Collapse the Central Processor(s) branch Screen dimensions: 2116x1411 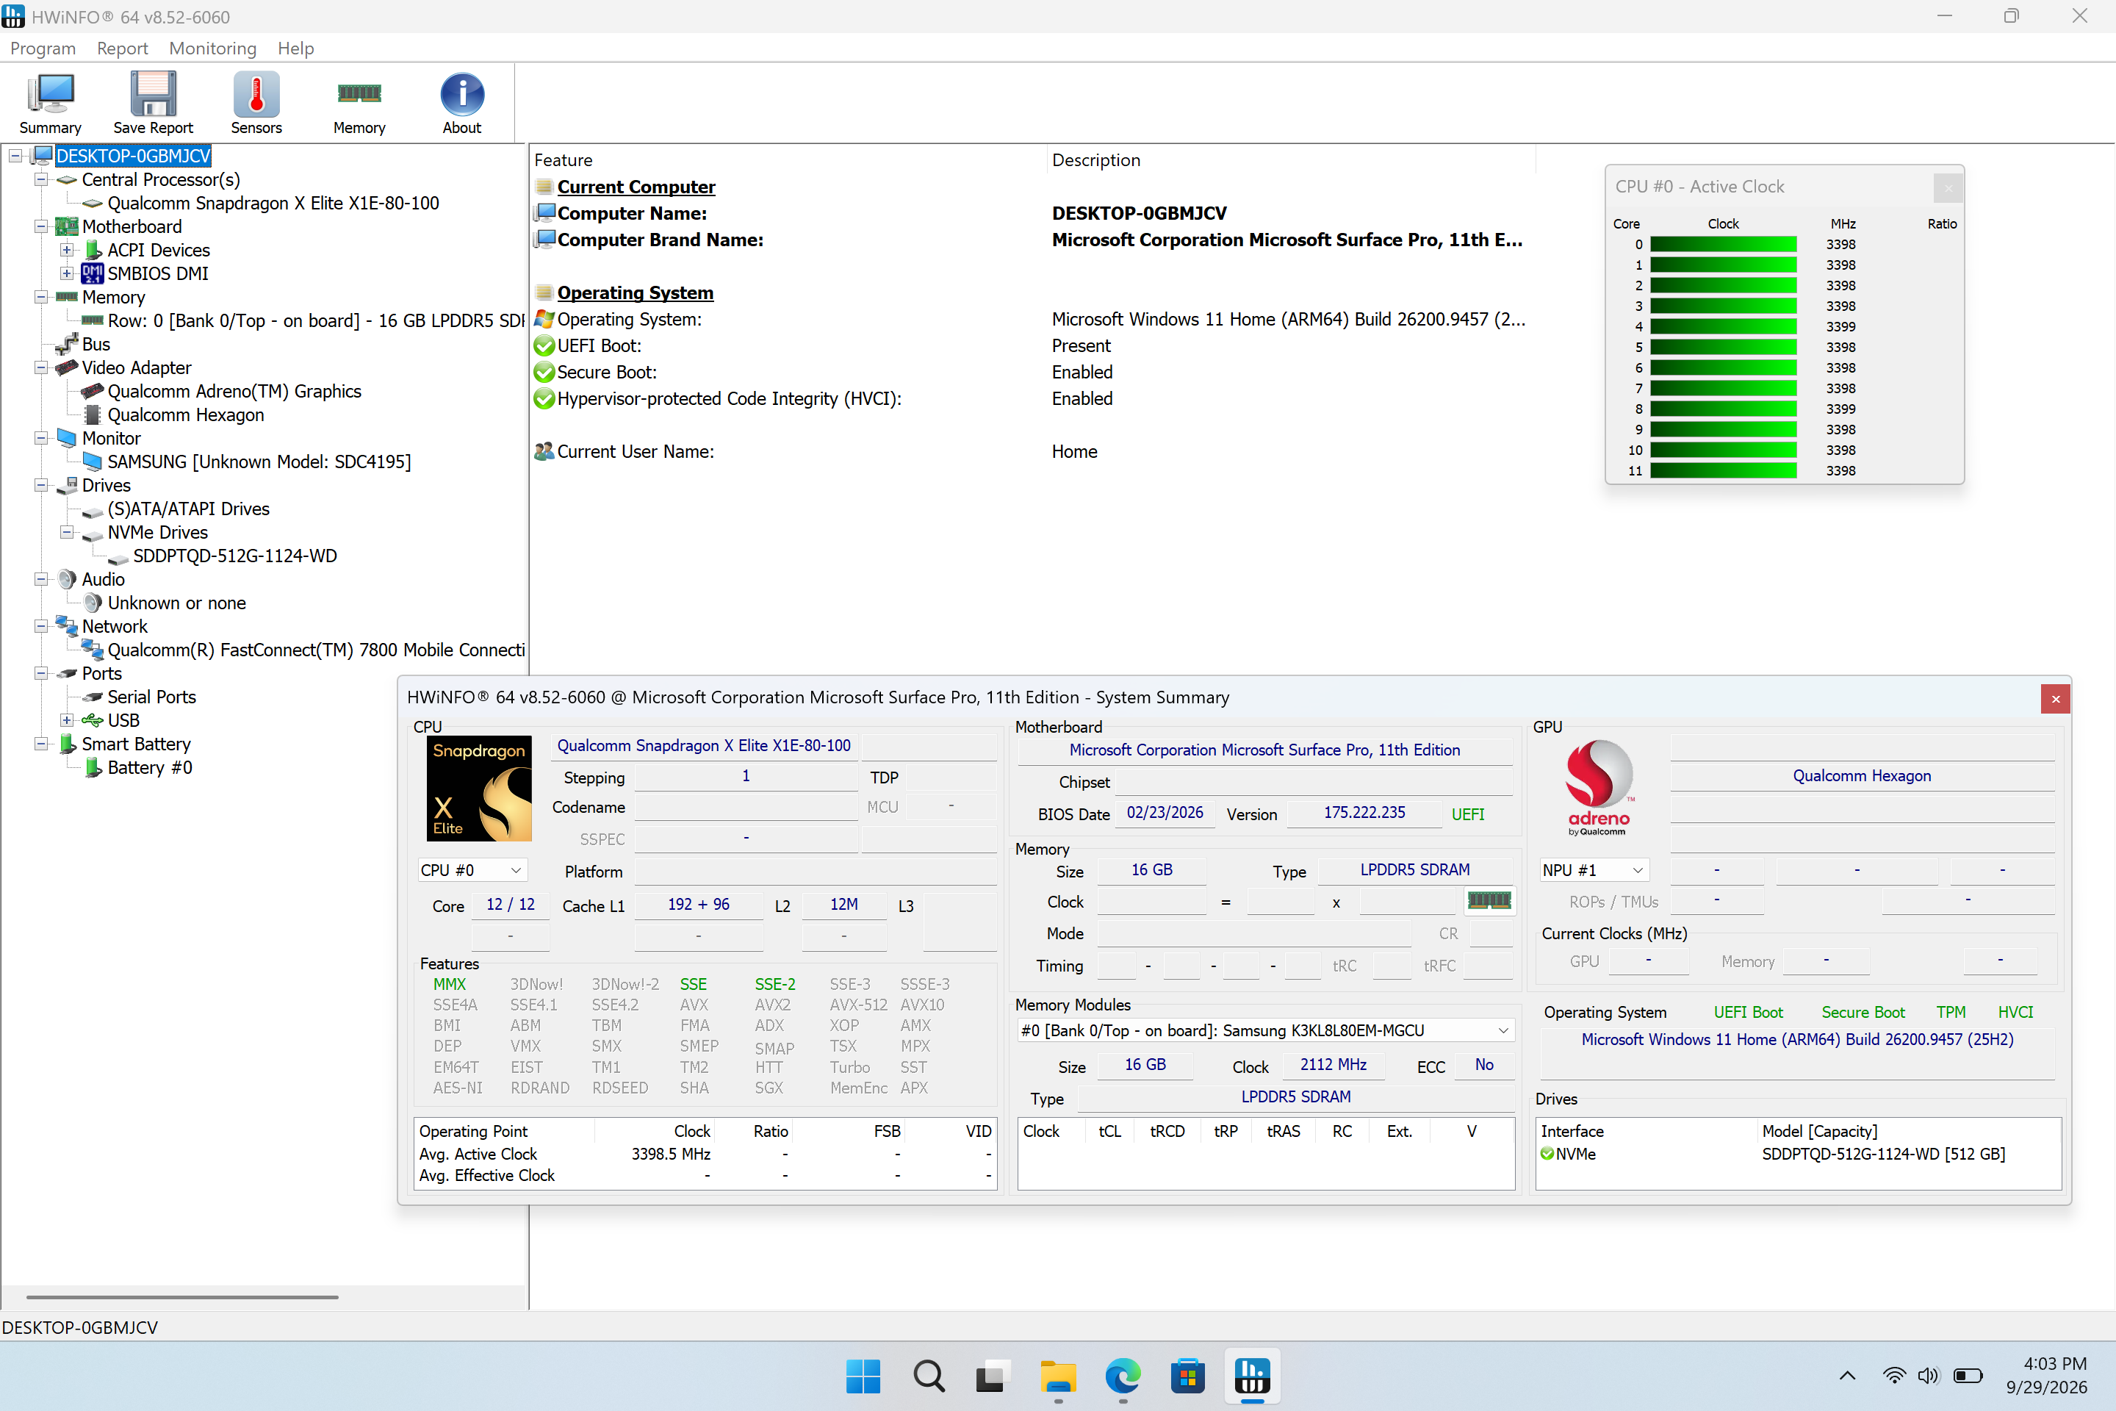pyautogui.click(x=40, y=179)
